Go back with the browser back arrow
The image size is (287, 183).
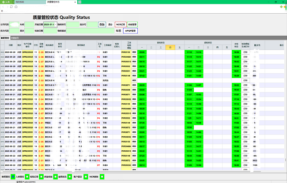(3, 7)
